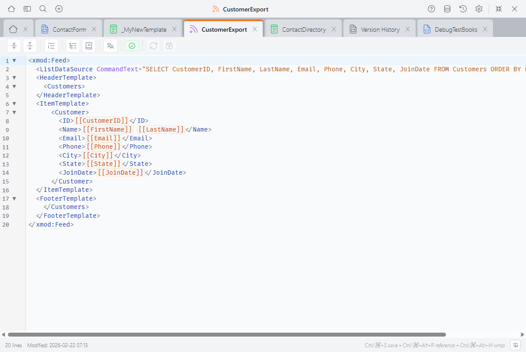Image resolution: width=526 pixels, height=352 pixels.
Task: Click the collapse fullscreen arrows icon
Action: tap(499, 9)
